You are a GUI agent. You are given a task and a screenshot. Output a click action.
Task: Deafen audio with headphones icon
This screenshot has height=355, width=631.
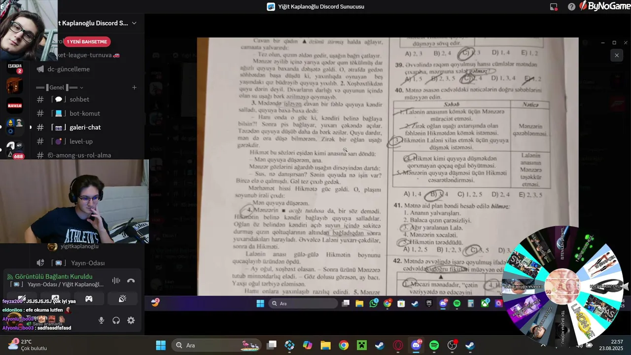coord(116,320)
